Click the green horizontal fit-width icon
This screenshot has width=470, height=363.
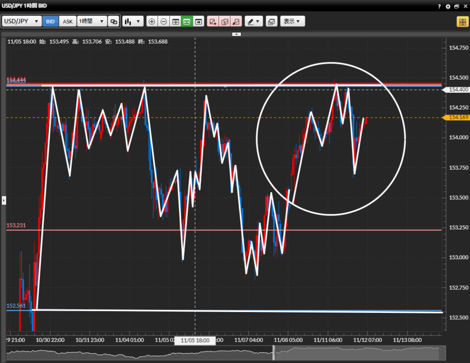pos(187,22)
